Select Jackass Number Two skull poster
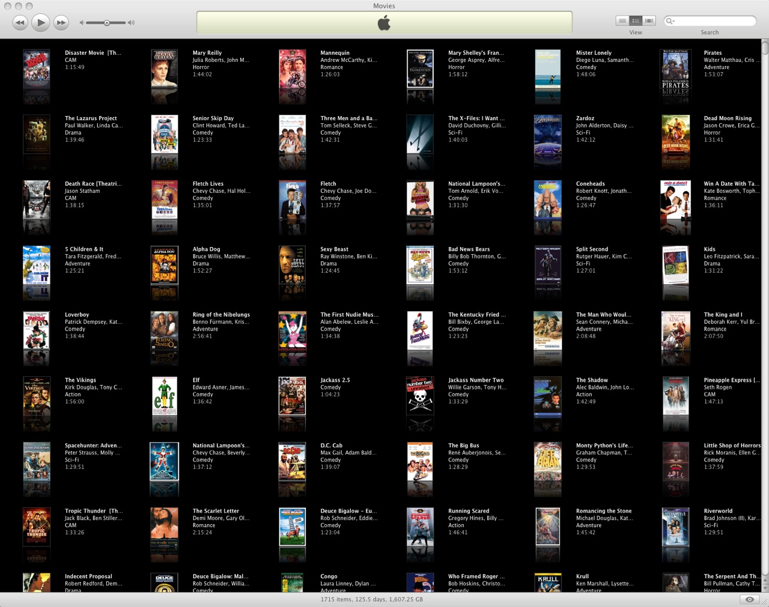 click(420, 396)
